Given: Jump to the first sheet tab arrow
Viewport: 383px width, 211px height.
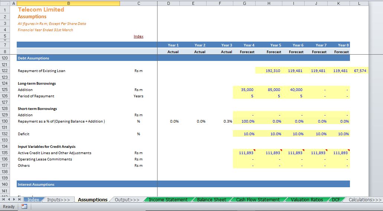Looking at the screenshot, I should click(x=4, y=199).
